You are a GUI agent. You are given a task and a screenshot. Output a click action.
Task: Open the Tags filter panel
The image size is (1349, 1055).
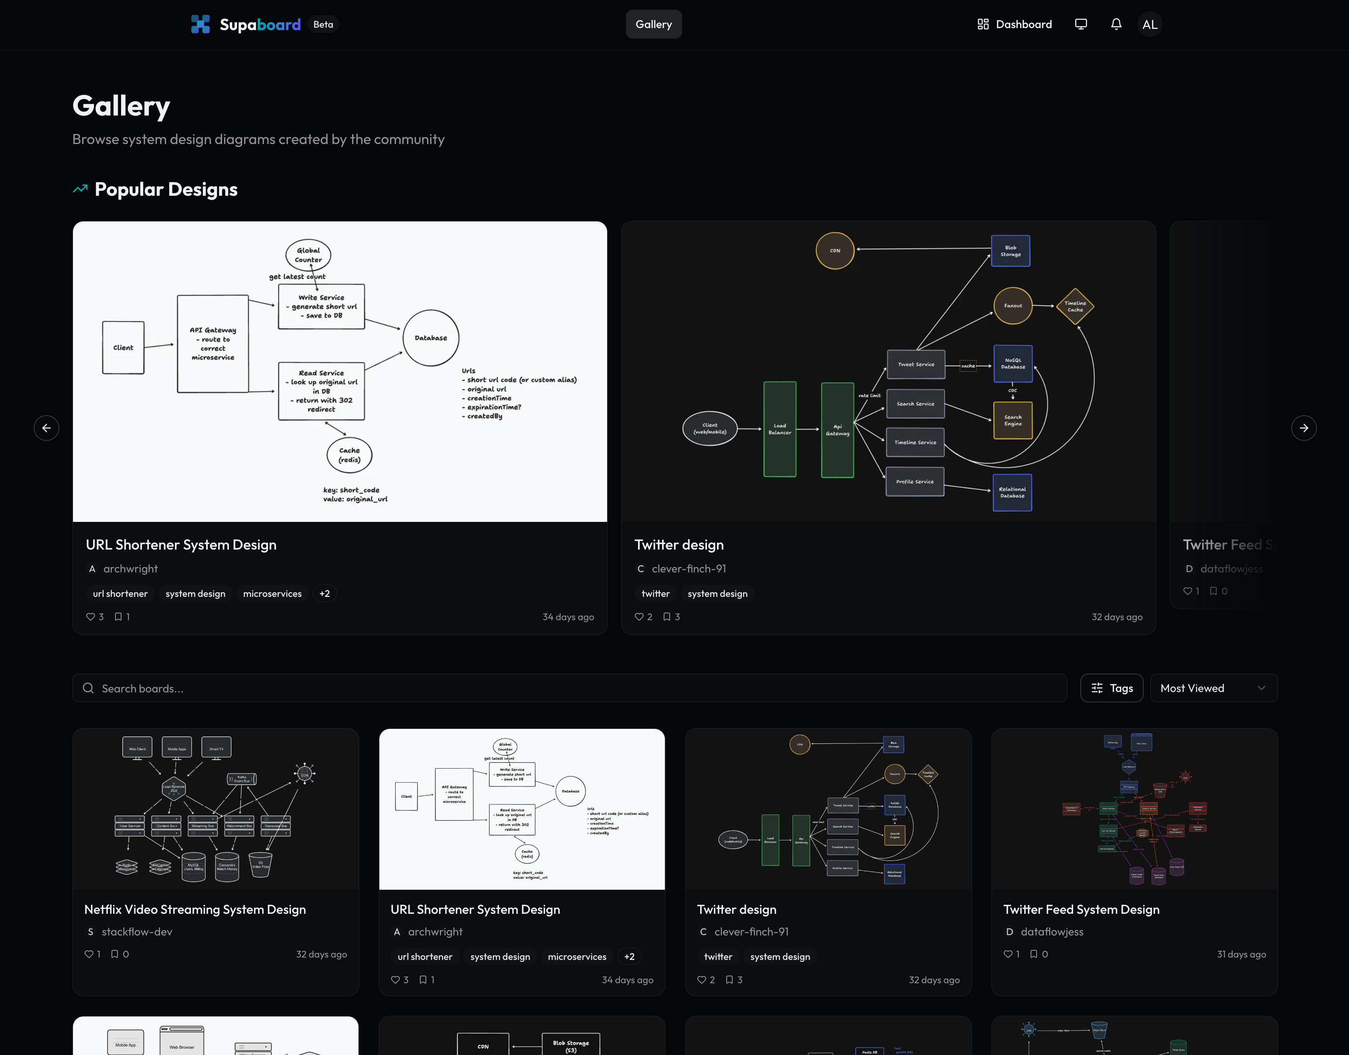pos(1111,688)
